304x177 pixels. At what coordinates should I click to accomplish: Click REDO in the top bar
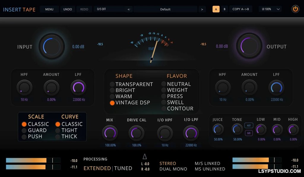84,9
